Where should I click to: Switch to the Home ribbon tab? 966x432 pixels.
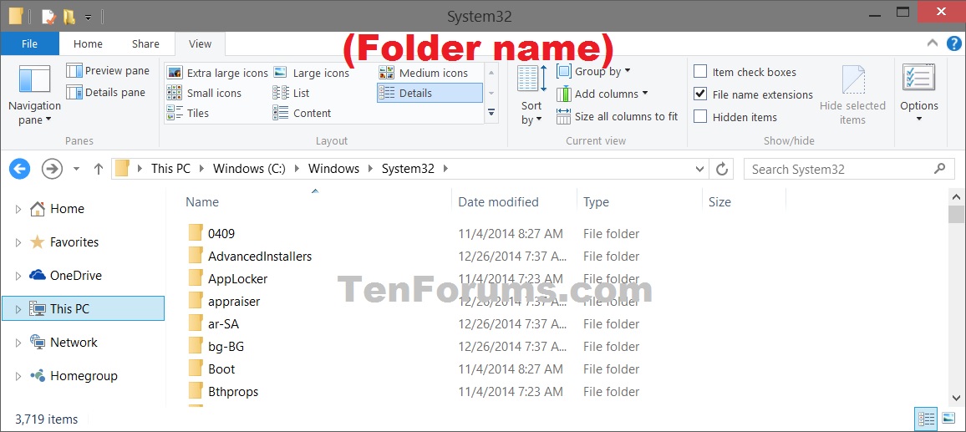88,43
